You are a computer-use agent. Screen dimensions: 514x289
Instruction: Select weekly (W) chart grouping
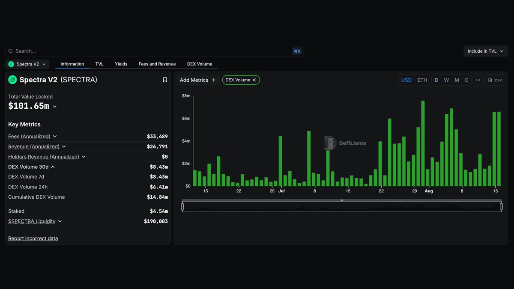(446, 80)
